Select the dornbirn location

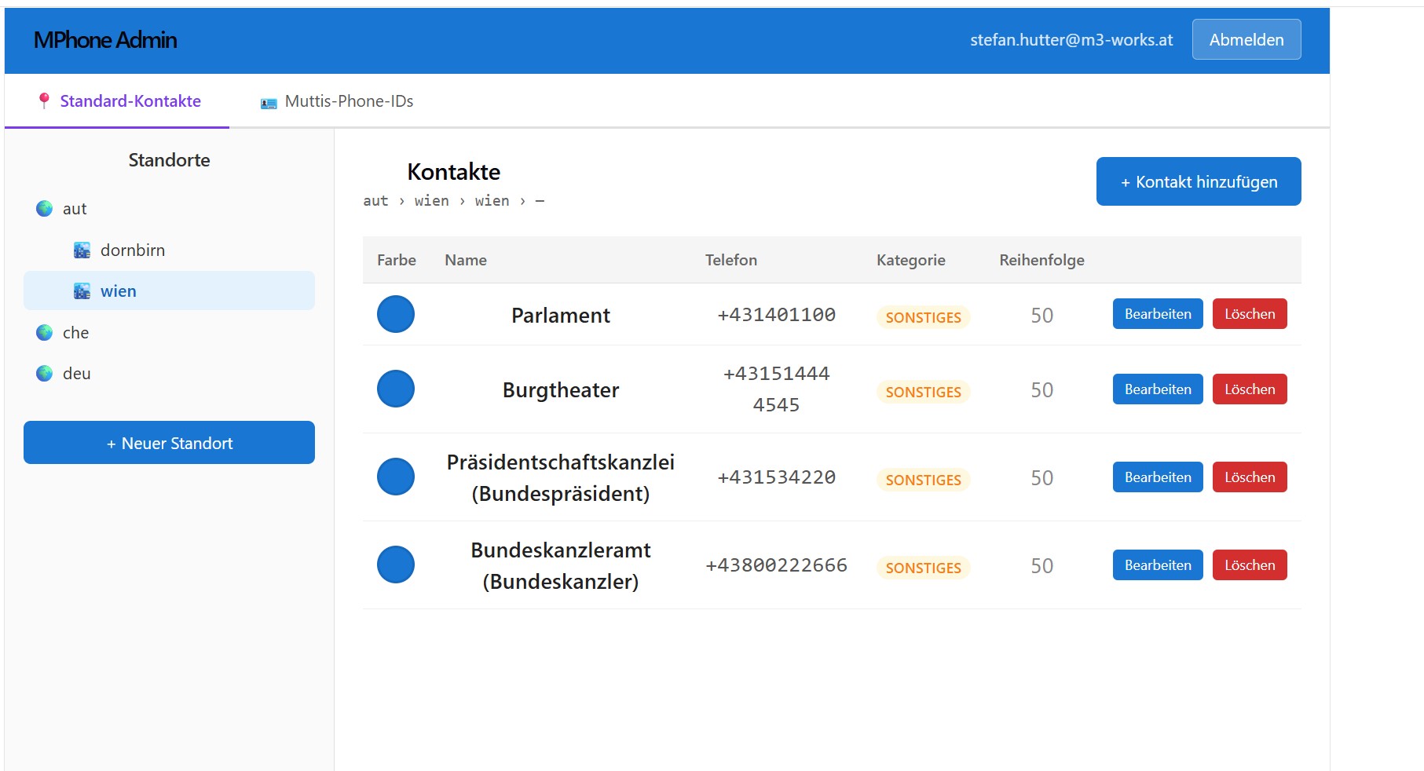169,250
